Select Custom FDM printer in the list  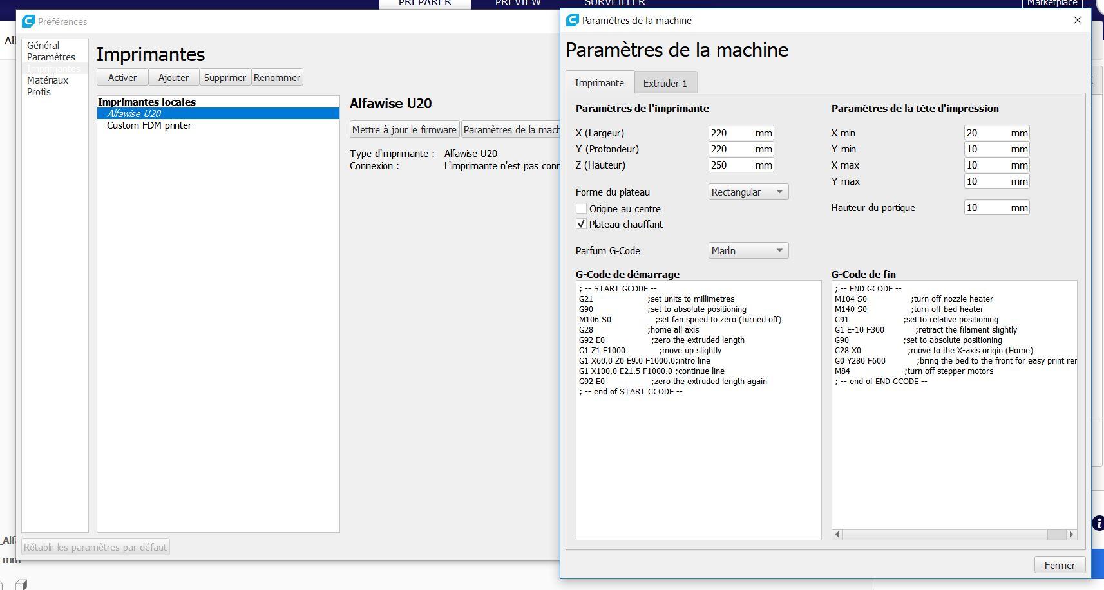pos(218,125)
